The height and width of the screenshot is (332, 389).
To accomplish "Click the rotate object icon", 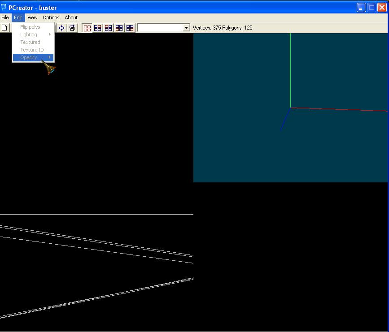I will click(x=72, y=28).
